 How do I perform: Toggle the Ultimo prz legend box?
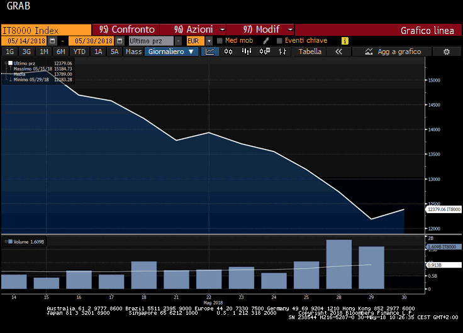tap(9, 63)
